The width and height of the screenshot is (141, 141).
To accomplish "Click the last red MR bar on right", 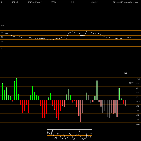I will pyautogui.click(x=125, y=103).
